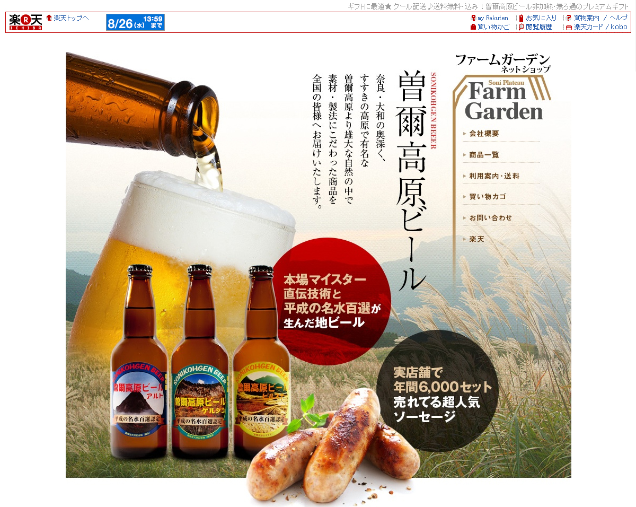Image resolution: width=636 pixels, height=507 pixels.
Task: Go to 買い物カゴ in the side menu
Action: click(488, 197)
